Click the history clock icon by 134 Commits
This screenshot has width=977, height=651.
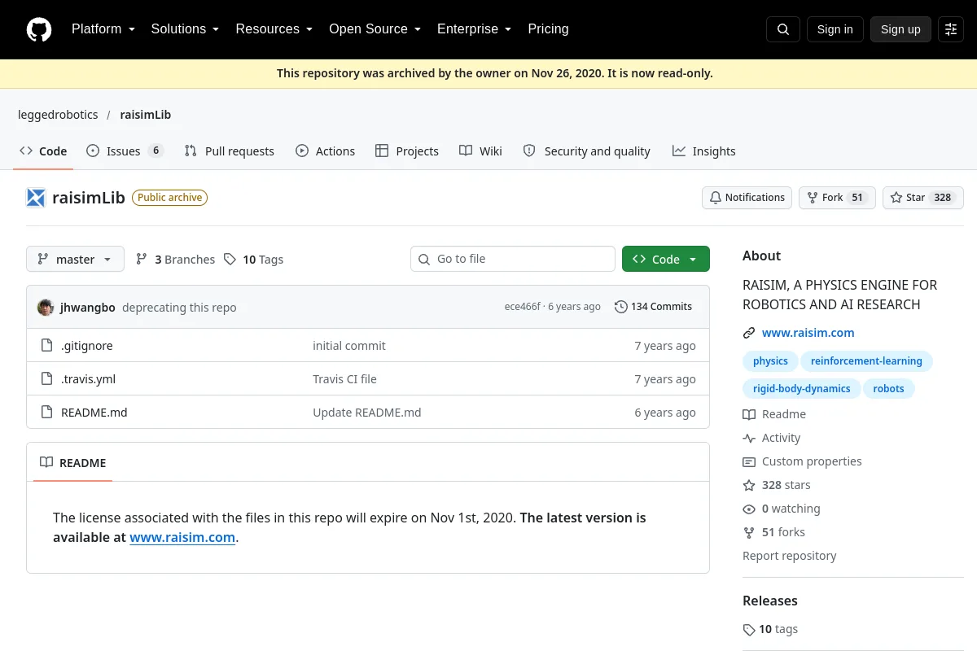point(621,307)
